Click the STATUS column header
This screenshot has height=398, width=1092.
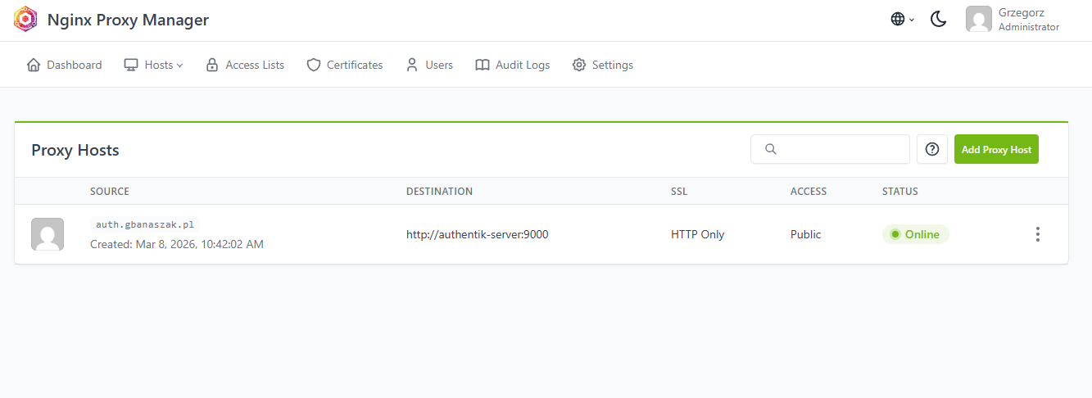point(900,192)
